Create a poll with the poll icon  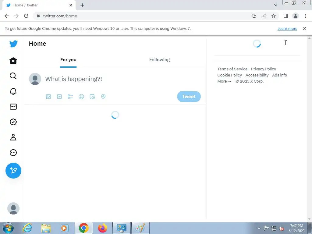click(70, 97)
